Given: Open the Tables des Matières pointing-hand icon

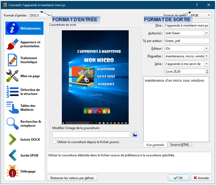Looking at the screenshot, I should (x=12, y=108).
